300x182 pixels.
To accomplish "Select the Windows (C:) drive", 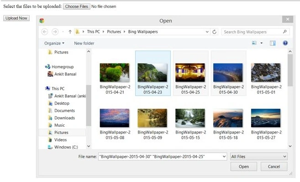I will [63, 147].
